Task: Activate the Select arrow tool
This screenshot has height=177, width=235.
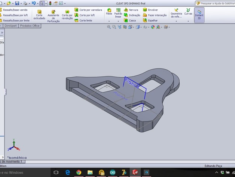Action: click(42, 3)
